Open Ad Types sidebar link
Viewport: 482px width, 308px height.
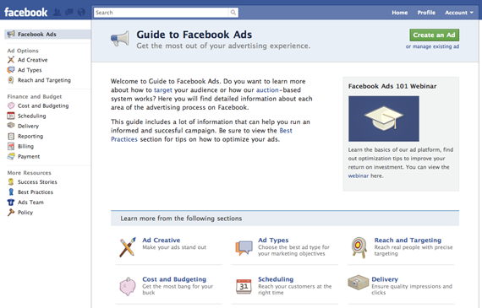(30, 70)
